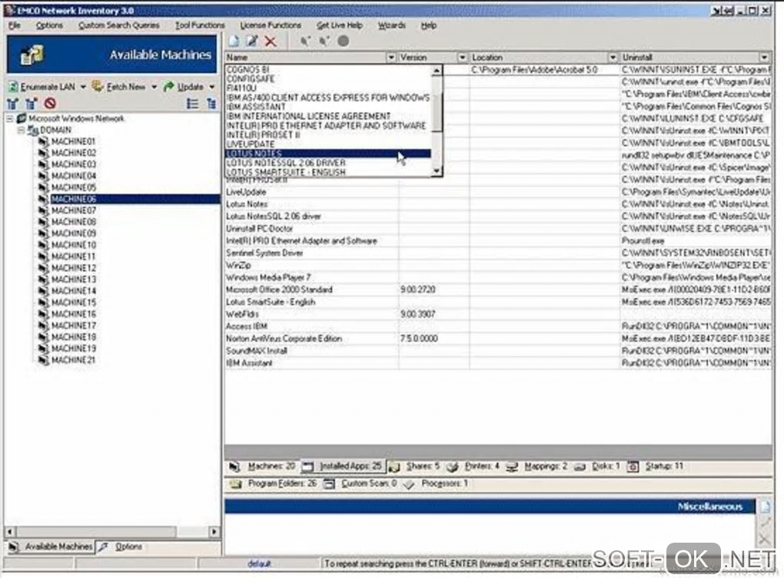Select MACHINE06 in the tree

[73, 199]
